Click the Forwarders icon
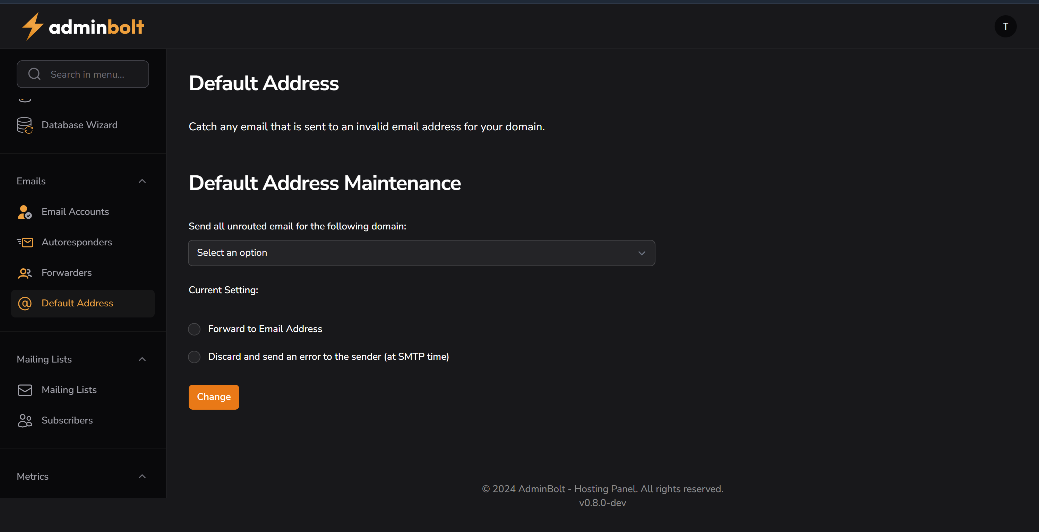The width and height of the screenshot is (1039, 532). [25, 273]
